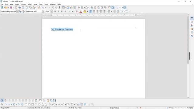Click the Print icon
Viewport: 194px width, 109px height.
tap(19, 8)
